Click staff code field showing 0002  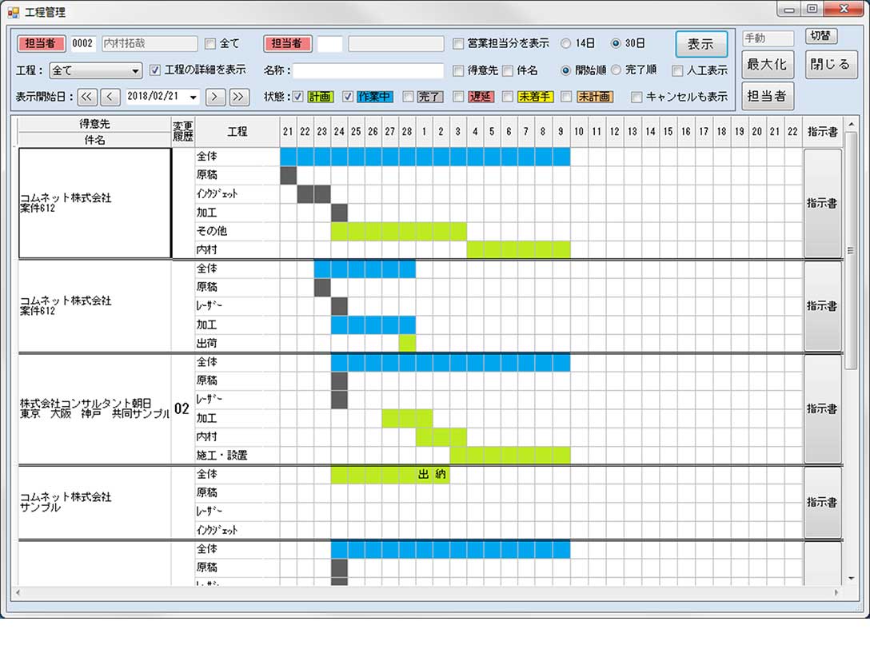83,43
